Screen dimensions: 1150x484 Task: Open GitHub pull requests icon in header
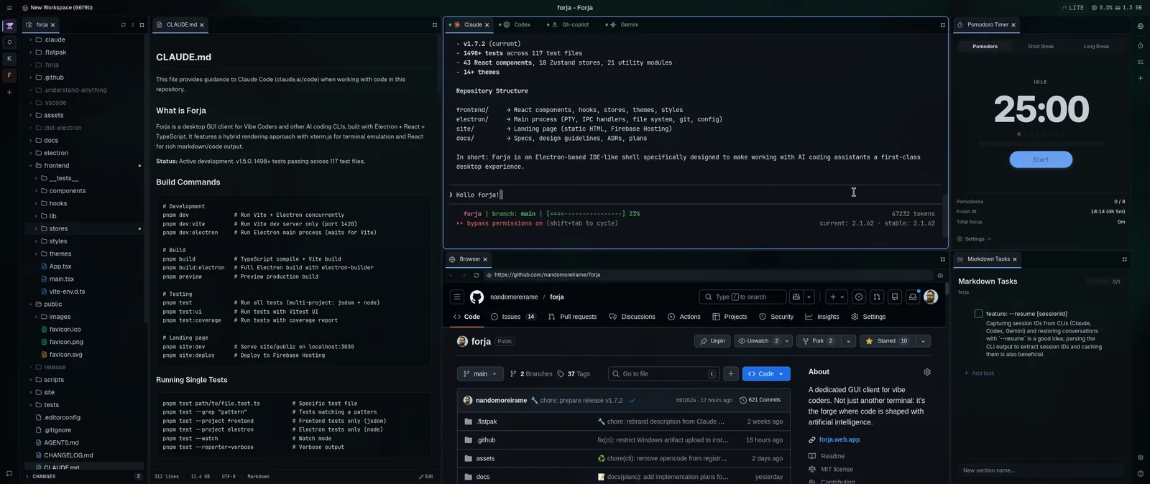point(877,297)
